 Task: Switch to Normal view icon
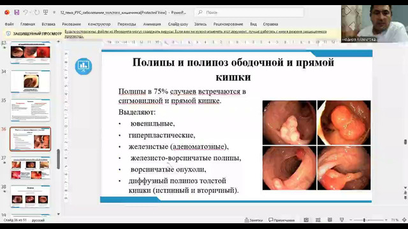306,220
